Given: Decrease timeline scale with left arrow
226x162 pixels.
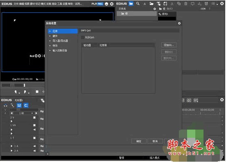Looking at the screenshot, I should pyautogui.click(x=11, y=113).
